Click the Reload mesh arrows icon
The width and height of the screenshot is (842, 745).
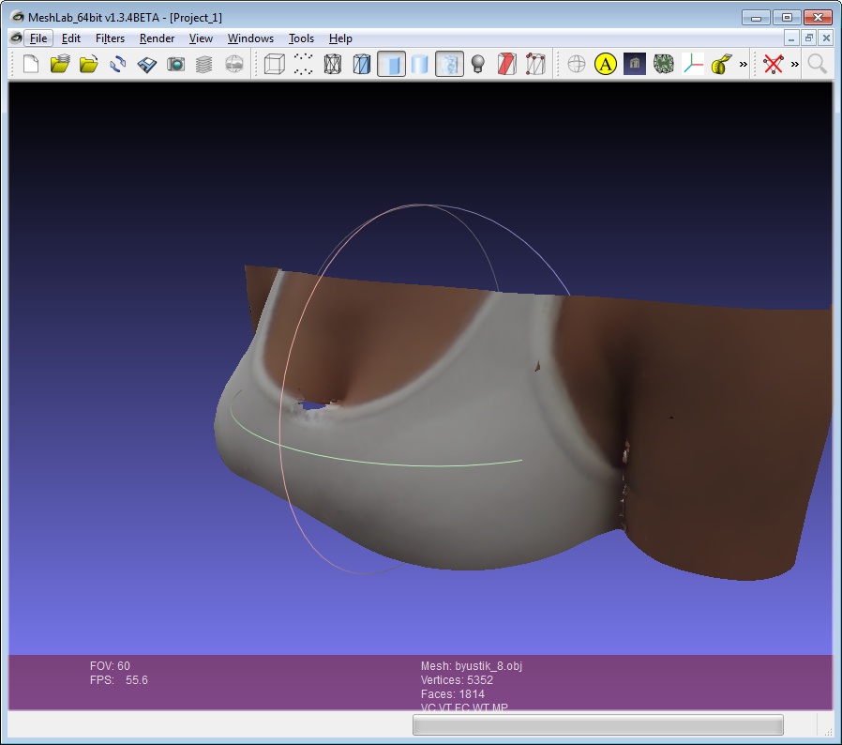point(118,64)
